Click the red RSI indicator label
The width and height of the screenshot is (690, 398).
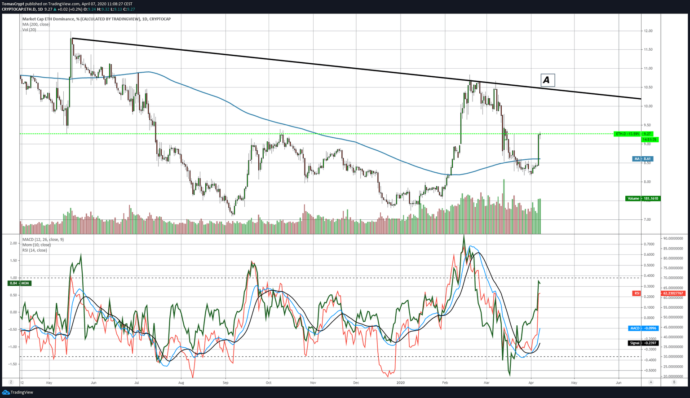pyautogui.click(x=637, y=293)
